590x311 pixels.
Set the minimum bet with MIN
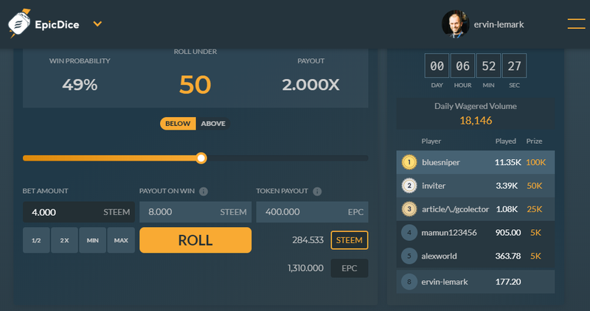click(93, 240)
